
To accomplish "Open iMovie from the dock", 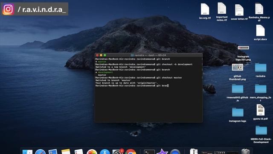I will [162, 151].
